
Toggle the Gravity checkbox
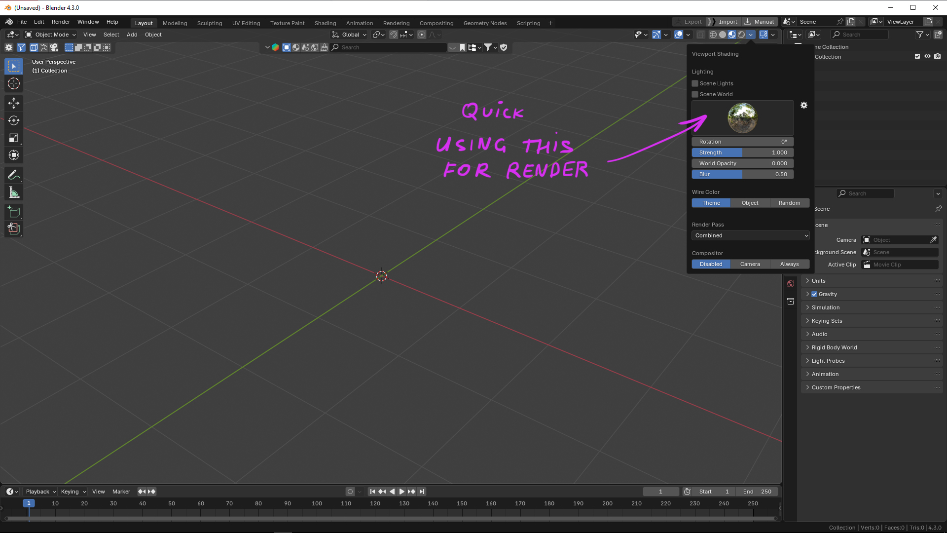(814, 294)
